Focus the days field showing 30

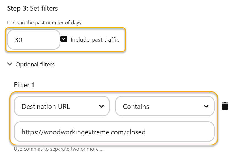tap(34, 40)
